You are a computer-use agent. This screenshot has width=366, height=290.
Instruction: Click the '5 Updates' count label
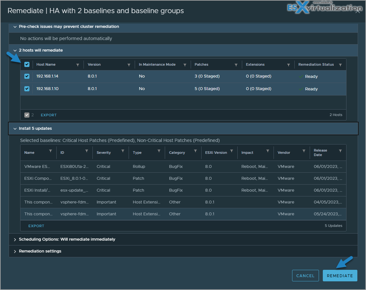pos(333,226)
